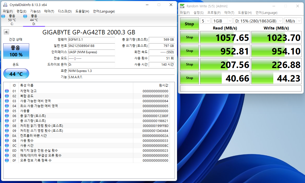
Task: Click Stop button beside the 1057.65 read result
Action: (190, 37)
